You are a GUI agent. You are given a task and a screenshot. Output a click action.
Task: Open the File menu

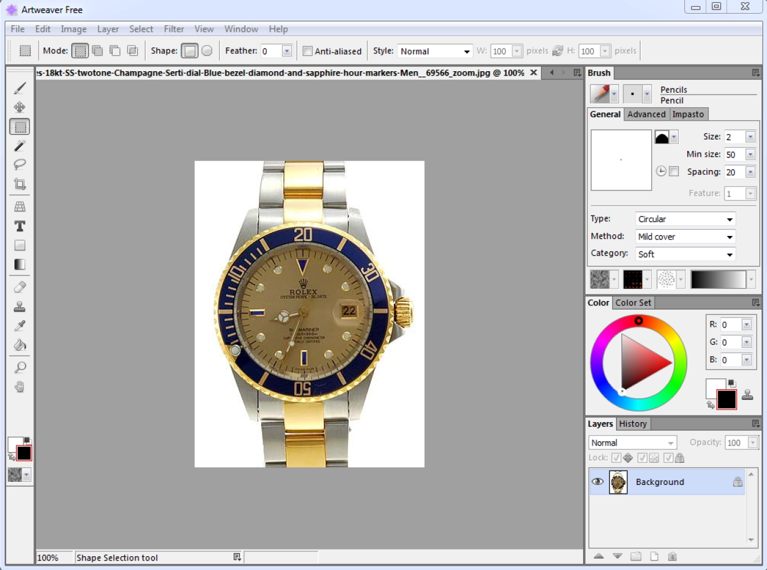click(x=17, y=29)
